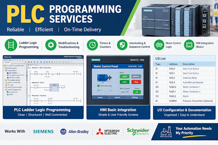Click the Allen-Bradley AB logo badge

pyautogui.click(x=63, y=132)
